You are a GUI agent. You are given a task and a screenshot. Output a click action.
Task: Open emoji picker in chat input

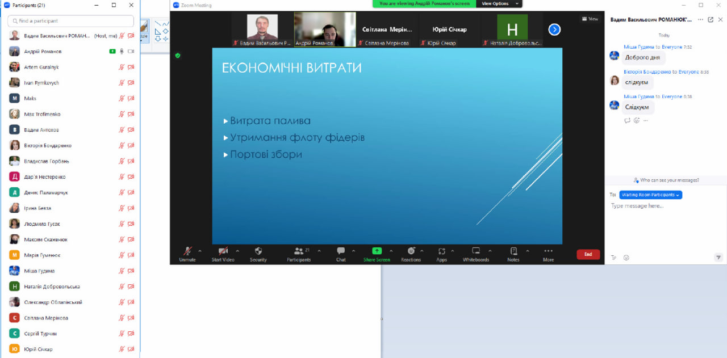626,258
